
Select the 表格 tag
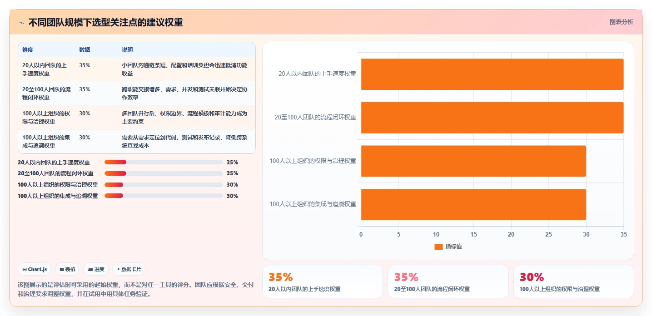click(67, 269)
